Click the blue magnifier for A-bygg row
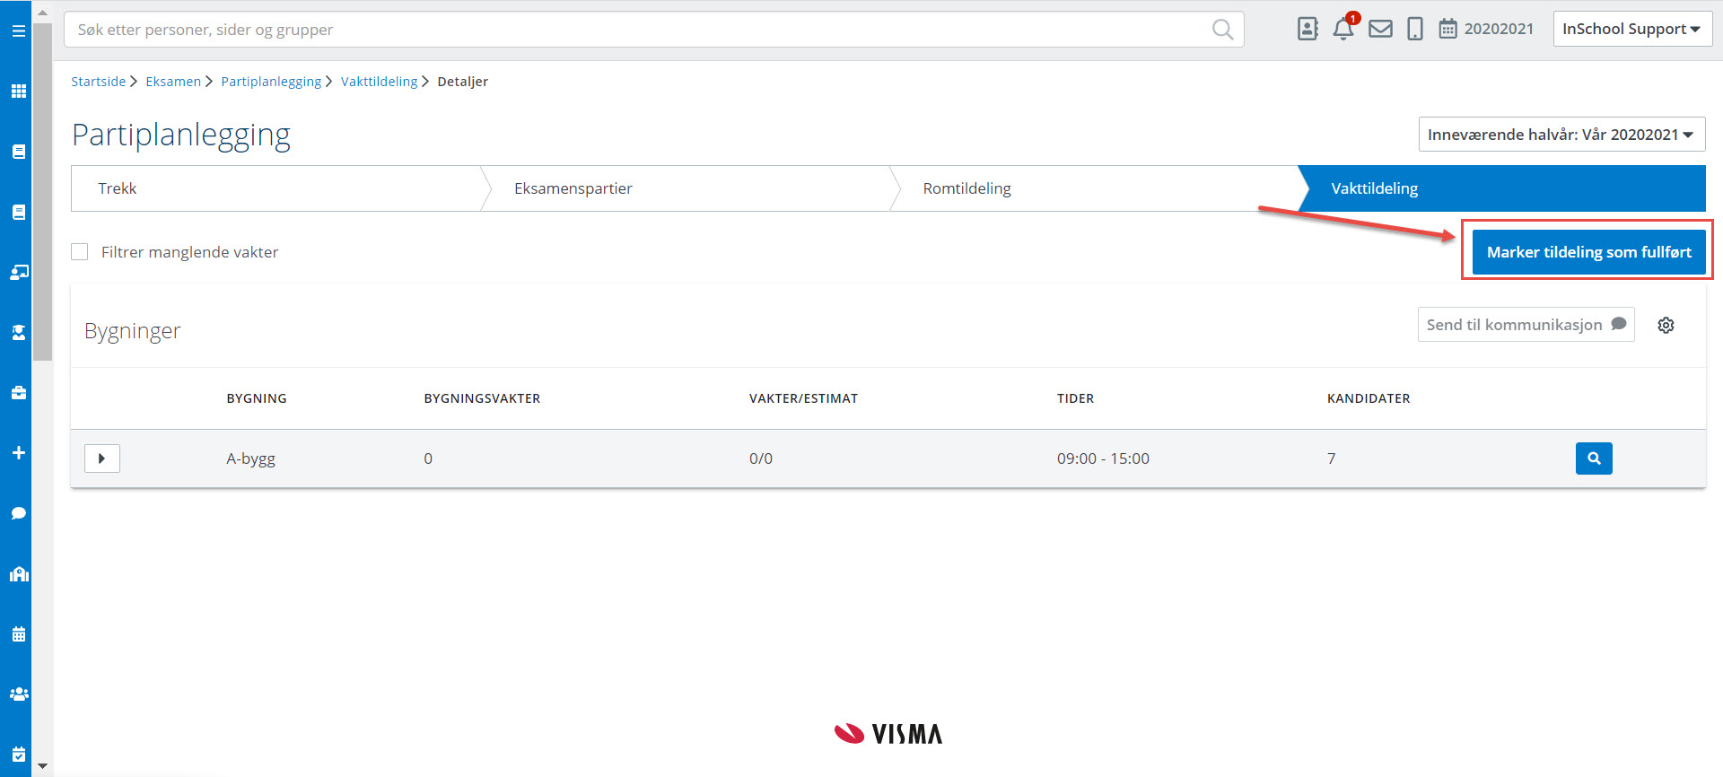 click(1594, 458)
